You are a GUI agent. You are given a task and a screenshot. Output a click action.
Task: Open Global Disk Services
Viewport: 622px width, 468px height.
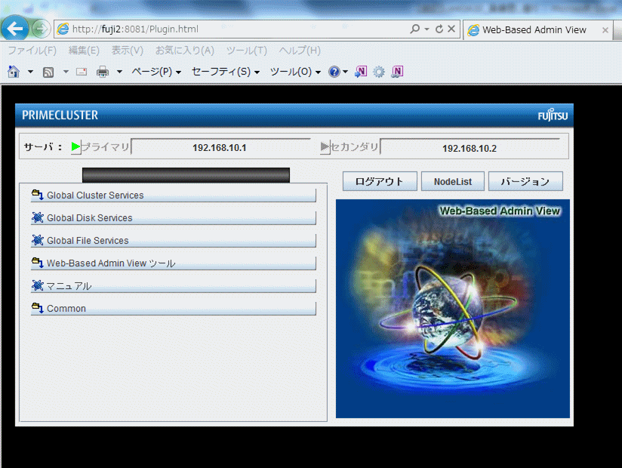(x=174, y=217)
